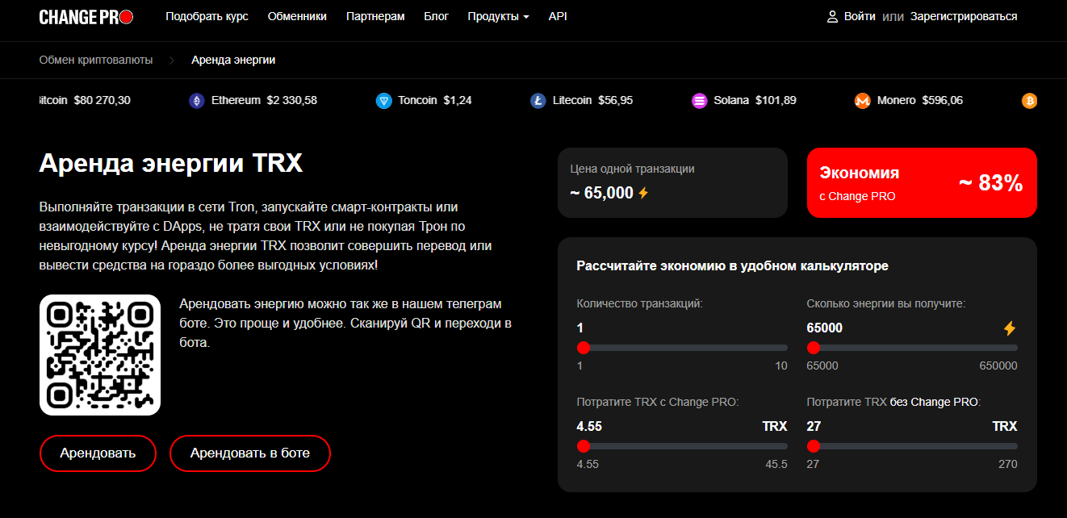Click the Monero coin icon
Viewport: 1067px width, 518px height.
(x=863, y=101)
